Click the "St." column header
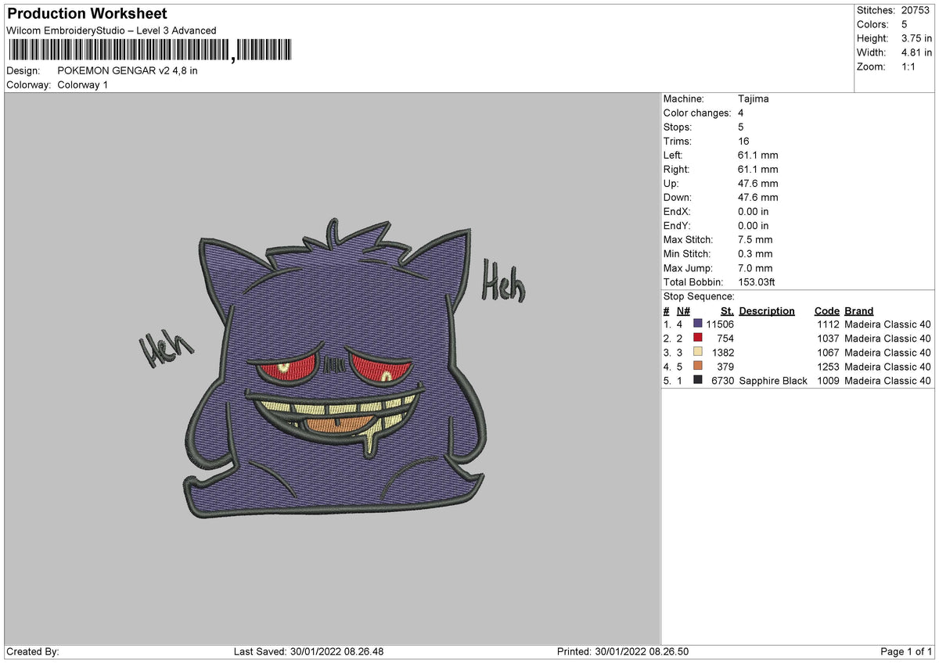939x663 pixels. [727, 311]
